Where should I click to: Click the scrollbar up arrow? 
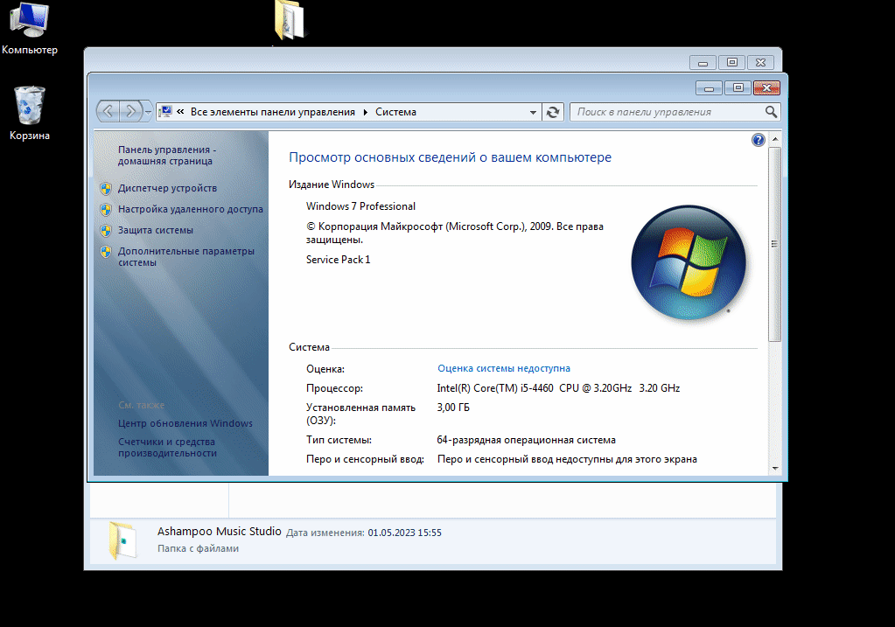775,139
